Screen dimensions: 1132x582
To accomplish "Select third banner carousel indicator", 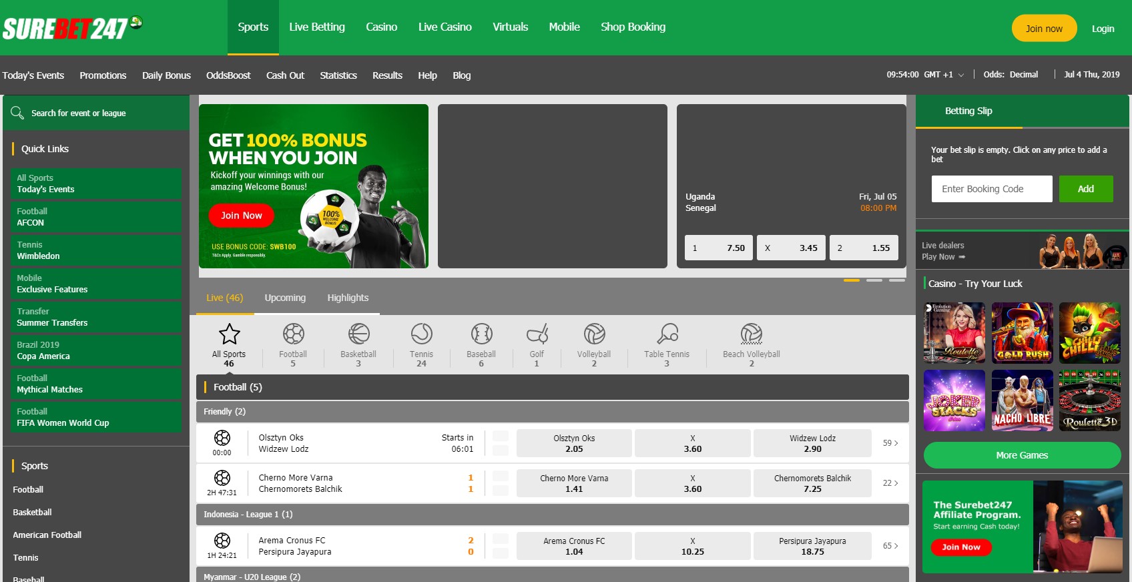I will (897, 280).
